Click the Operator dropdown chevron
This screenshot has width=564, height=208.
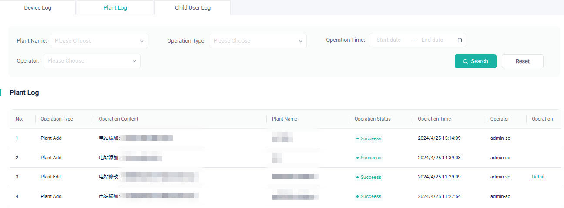134,61
